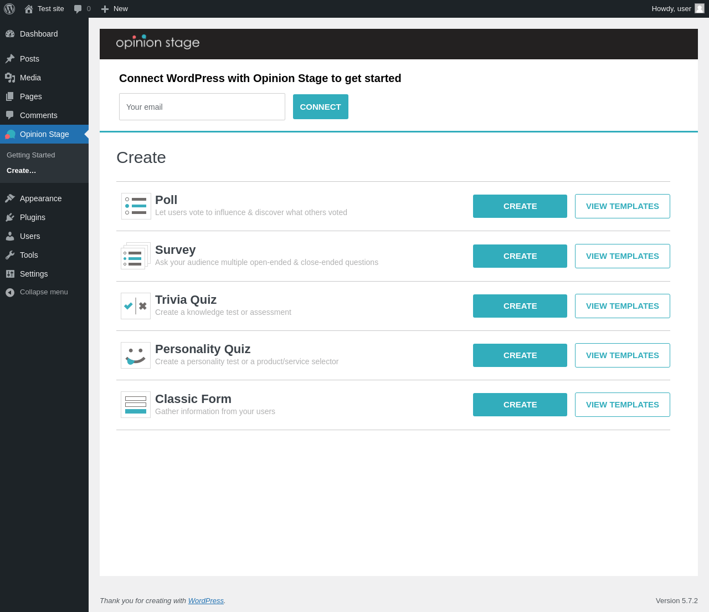Image resolution: width=709 pixels, height=612 pixels.
Task: Click the Users person icon
Action: click(x=10, y=236)
